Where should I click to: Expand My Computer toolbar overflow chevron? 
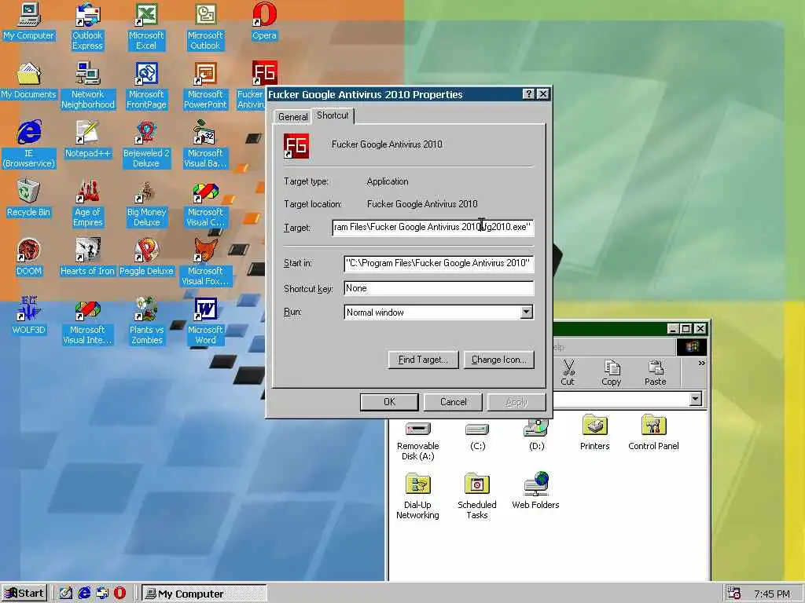701,363
